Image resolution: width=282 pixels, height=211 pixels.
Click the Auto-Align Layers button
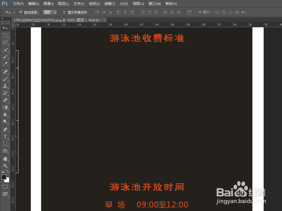[189, 12]
